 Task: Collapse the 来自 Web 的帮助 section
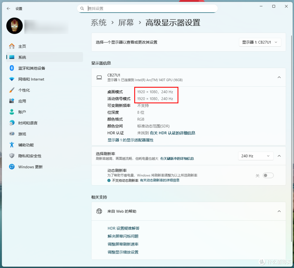(279, 211)
